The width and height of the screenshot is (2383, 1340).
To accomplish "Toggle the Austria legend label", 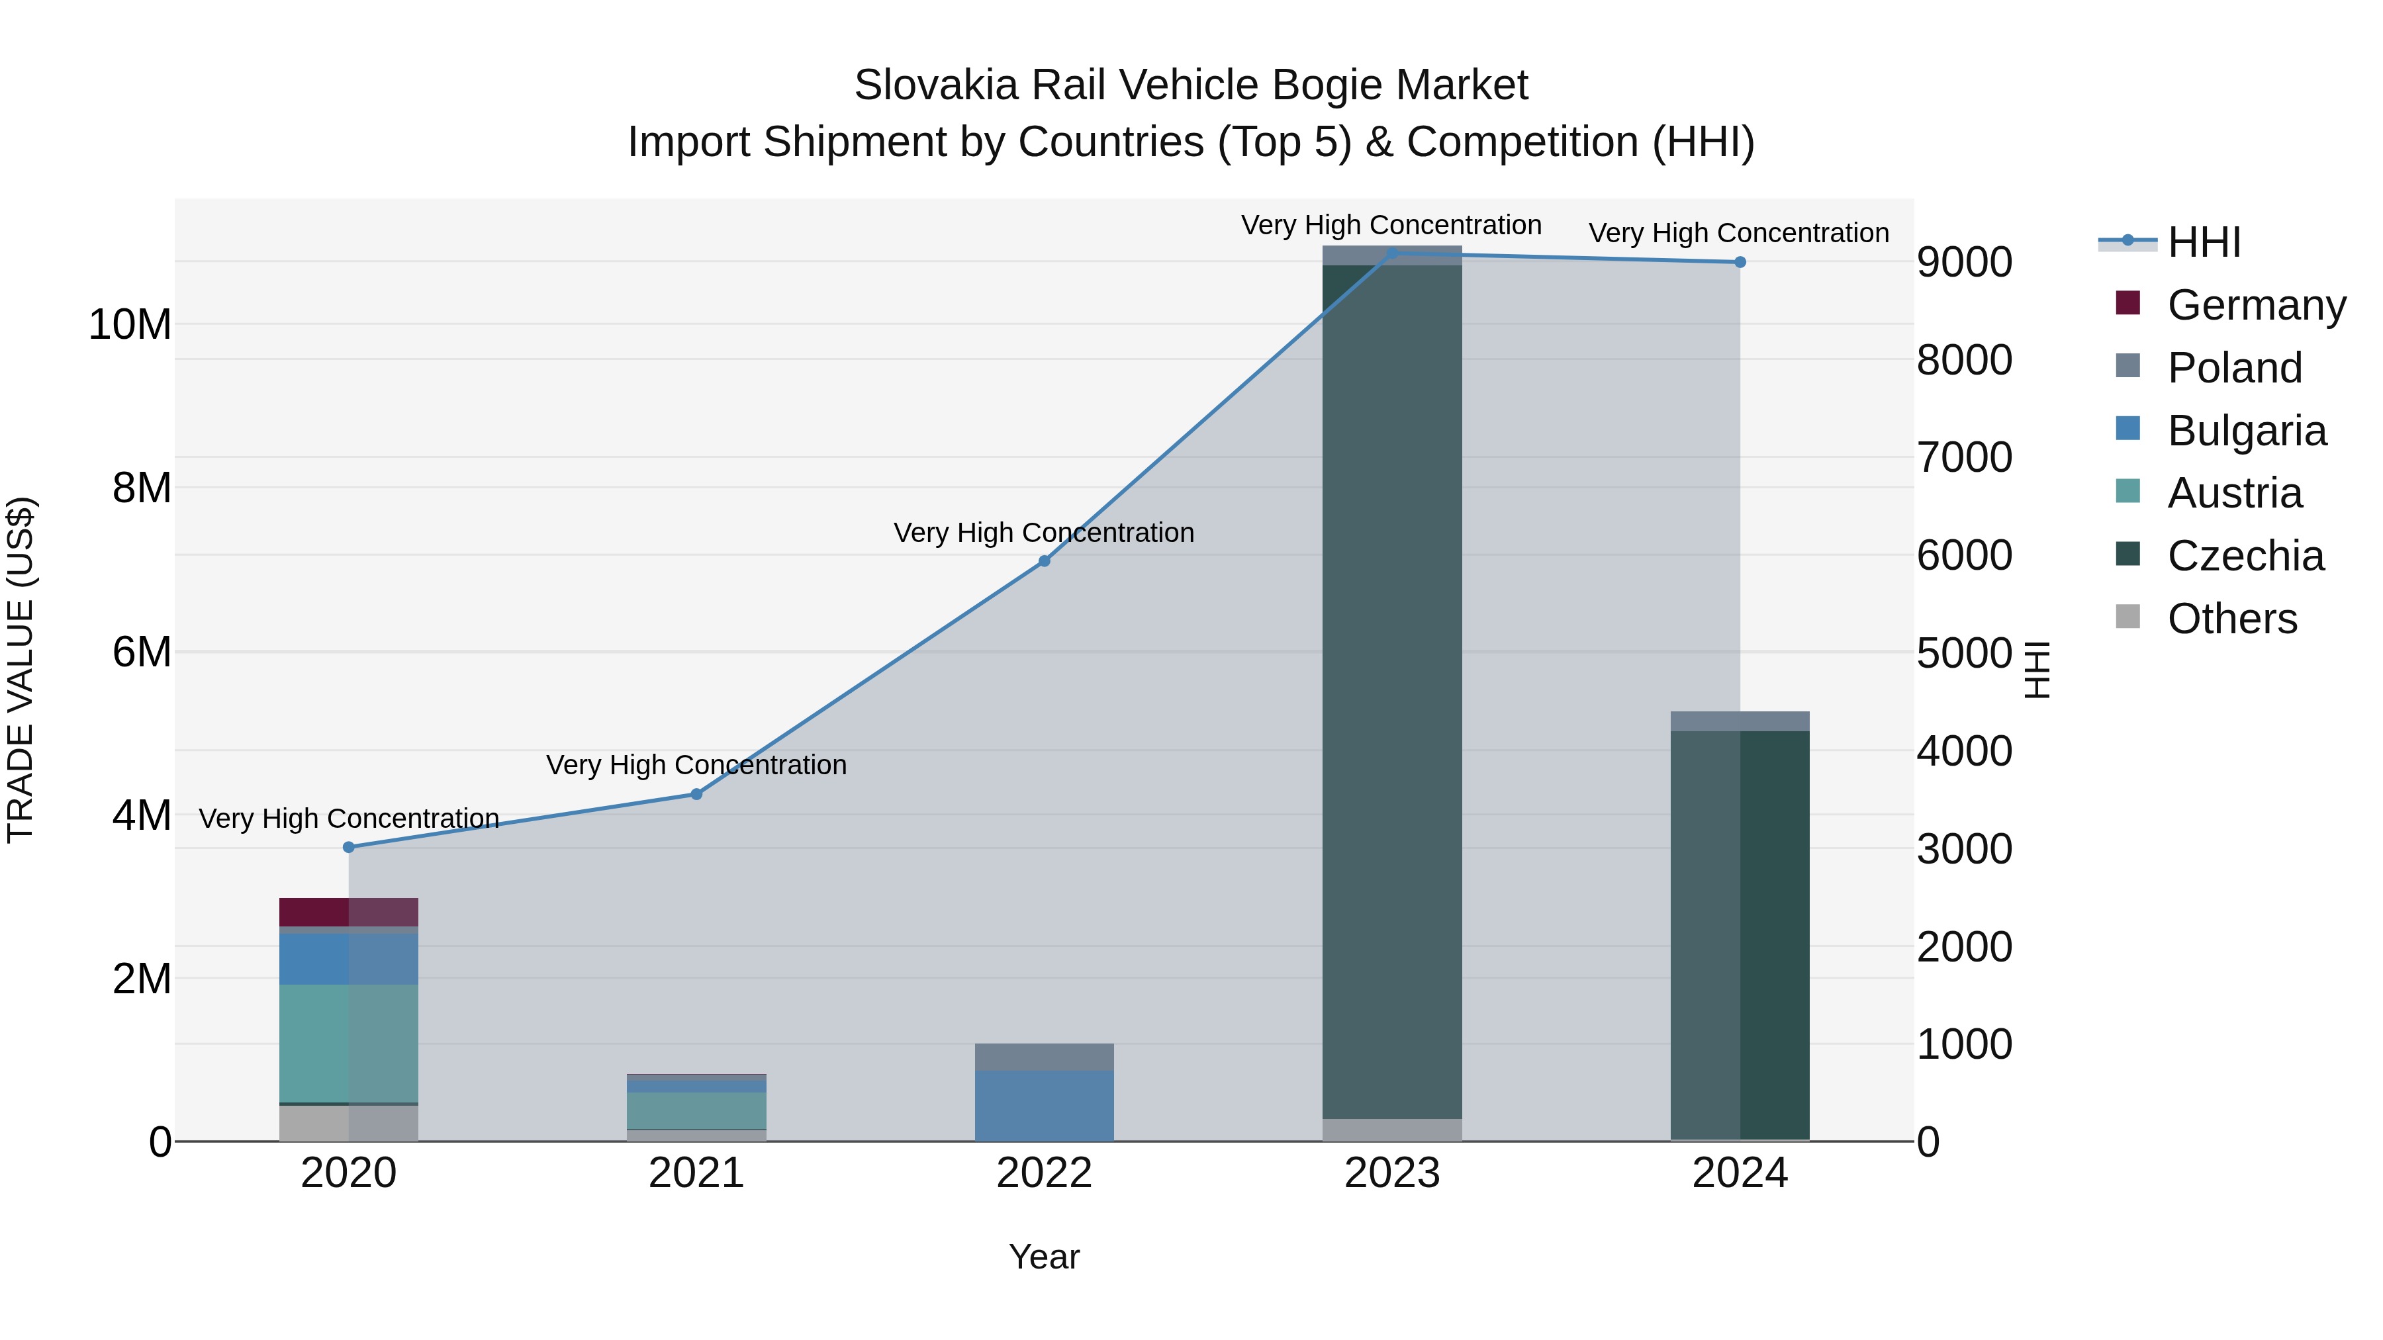I will coord(2235,493).
